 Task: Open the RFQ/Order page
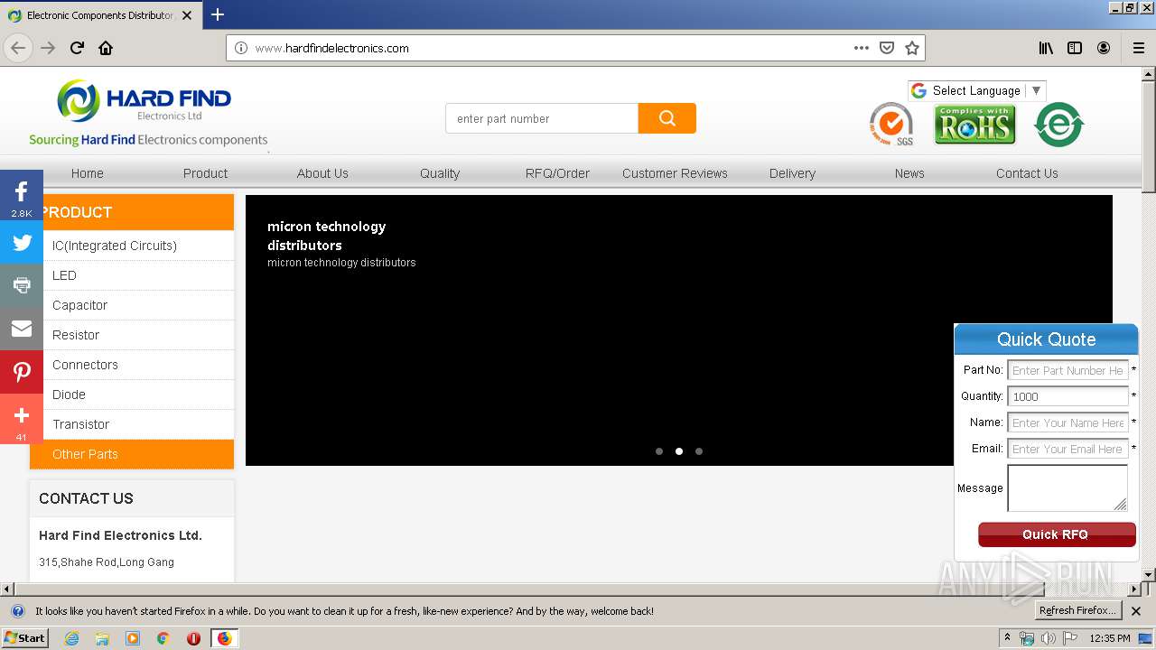coord(557,173)
